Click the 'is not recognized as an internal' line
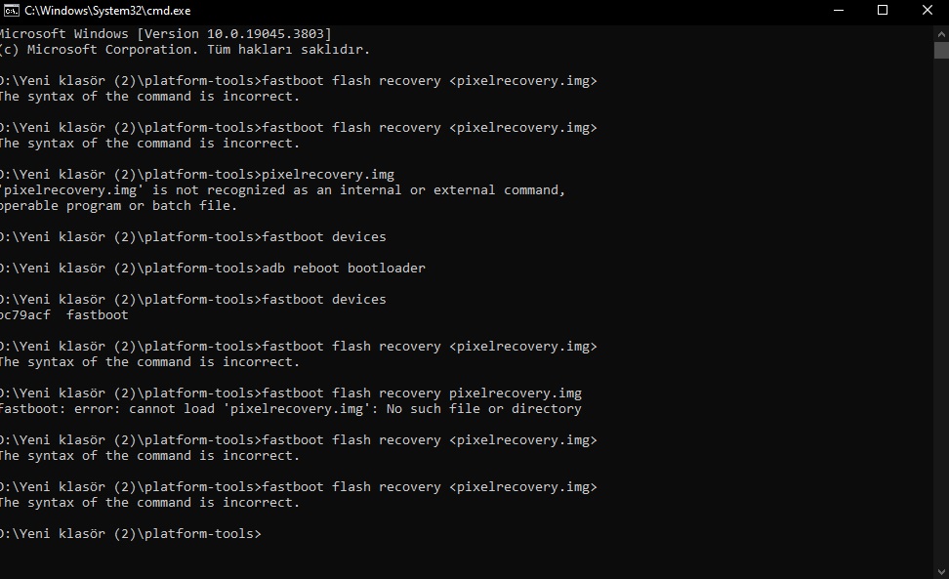Image resolution: width=949 pixels, height=579 pixels. click(x=283, y=190)
